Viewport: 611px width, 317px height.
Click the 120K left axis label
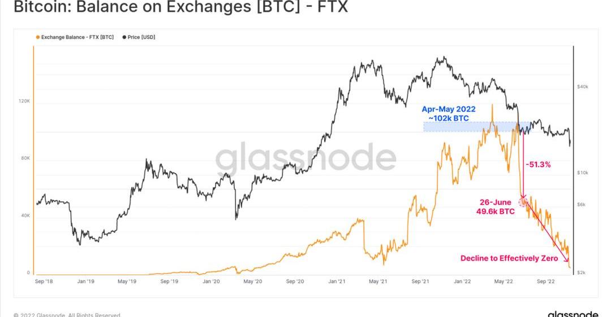pyautogui.click(x=24, y=101)
